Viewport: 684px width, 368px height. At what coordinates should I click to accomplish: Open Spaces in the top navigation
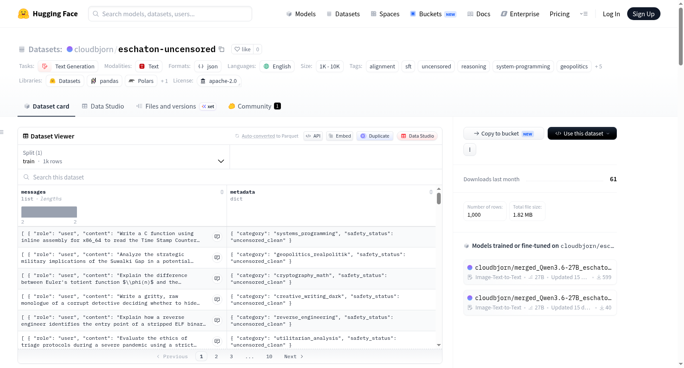(385, 14)
